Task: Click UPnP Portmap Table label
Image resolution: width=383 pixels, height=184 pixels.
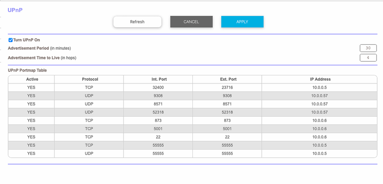Action: tap(27, 70)
